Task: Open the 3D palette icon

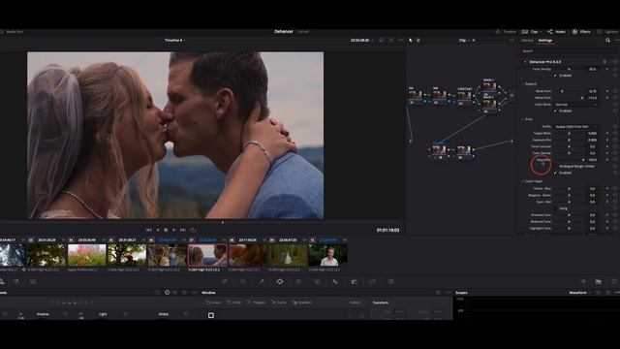Action: (x=391, y=282)
